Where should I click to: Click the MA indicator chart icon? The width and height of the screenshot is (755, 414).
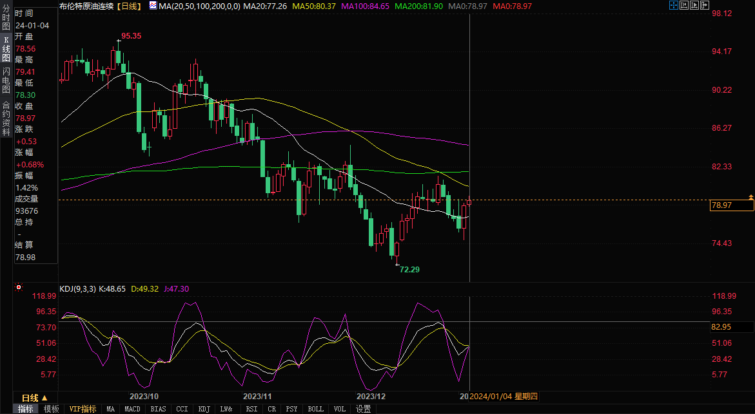coord(152,6)
